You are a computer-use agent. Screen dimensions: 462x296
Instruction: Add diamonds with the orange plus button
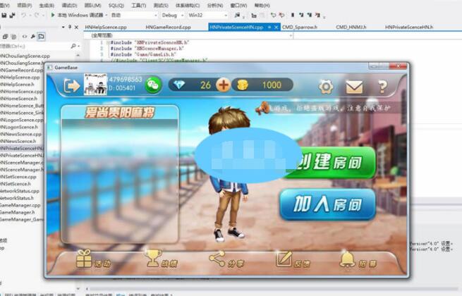click(x=223, y=85)
